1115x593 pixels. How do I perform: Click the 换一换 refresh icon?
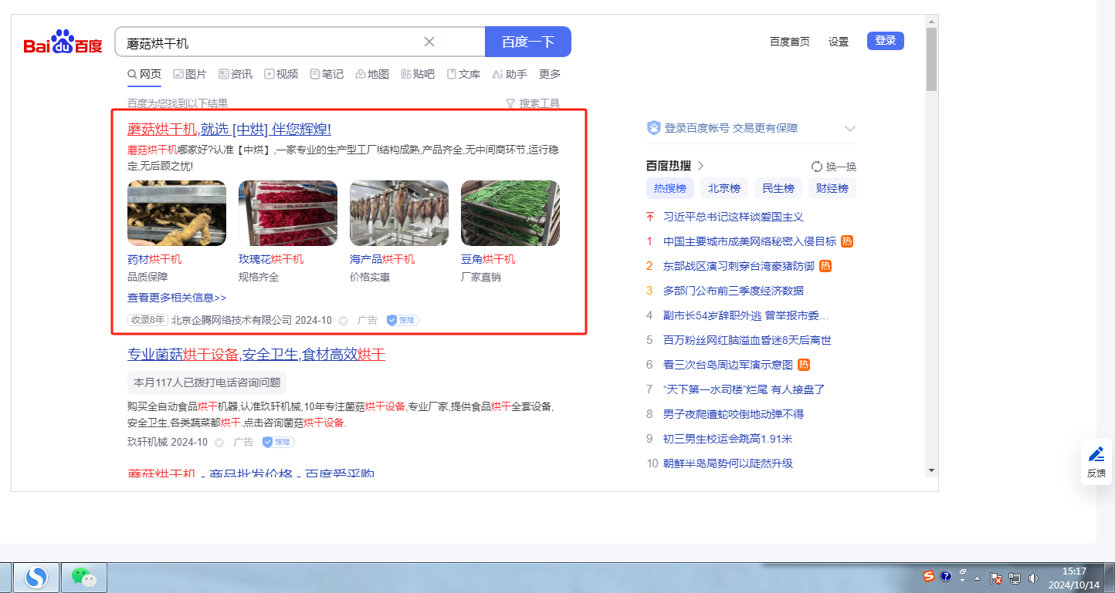pos(817,167)
